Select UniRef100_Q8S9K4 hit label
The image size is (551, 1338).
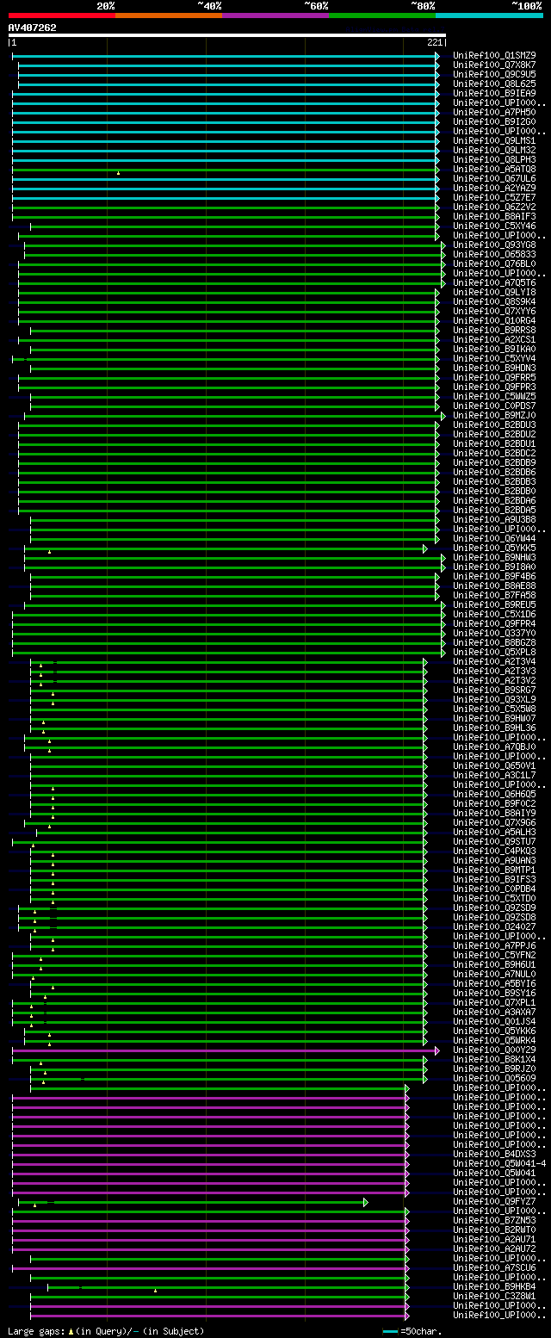click(495, 302)
